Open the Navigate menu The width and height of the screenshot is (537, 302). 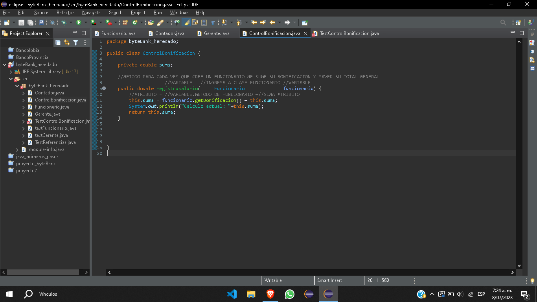pos(91,13)
